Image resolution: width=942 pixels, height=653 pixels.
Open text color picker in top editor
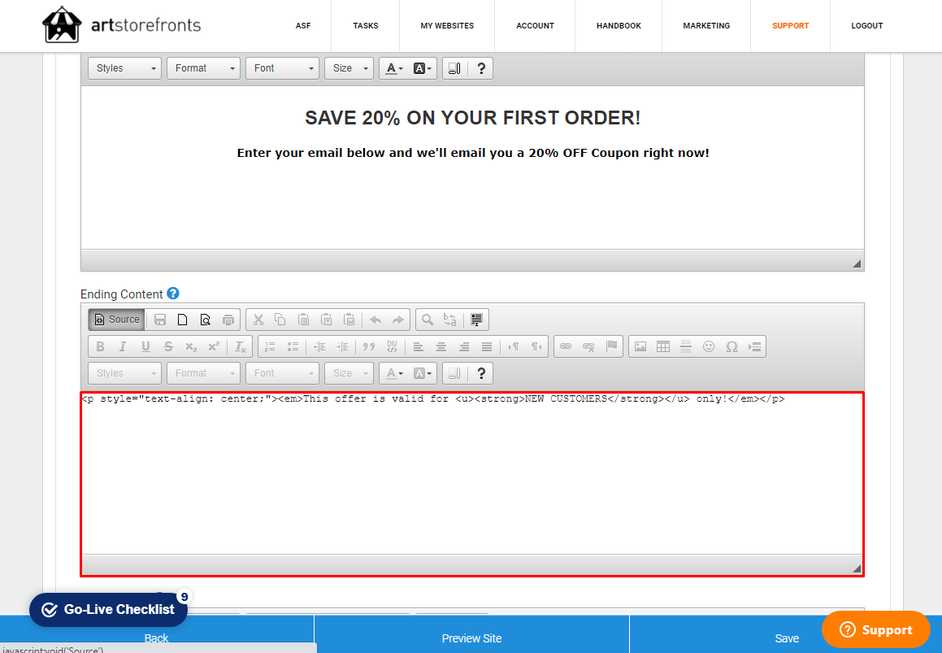pyautogui.click(x=394, y=68)
